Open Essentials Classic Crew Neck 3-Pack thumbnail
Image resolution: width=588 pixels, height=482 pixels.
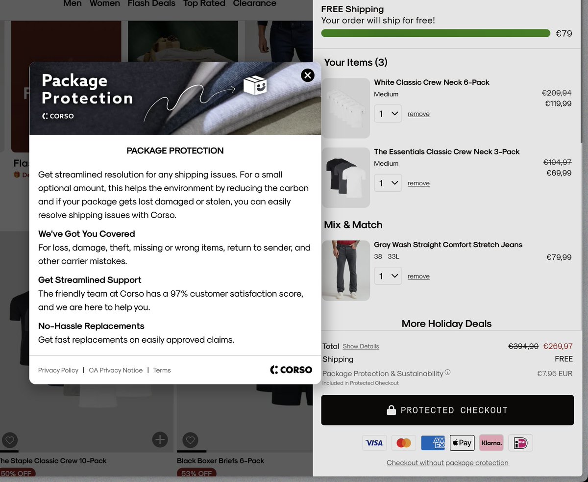(x=346, y=178)
